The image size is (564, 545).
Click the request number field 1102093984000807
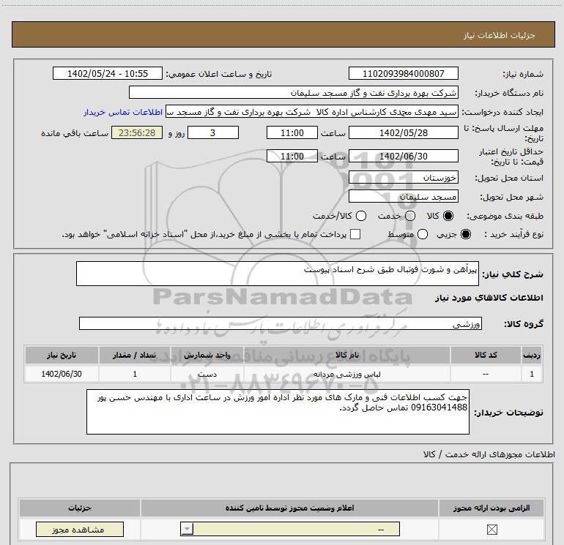tap(403, 73)
